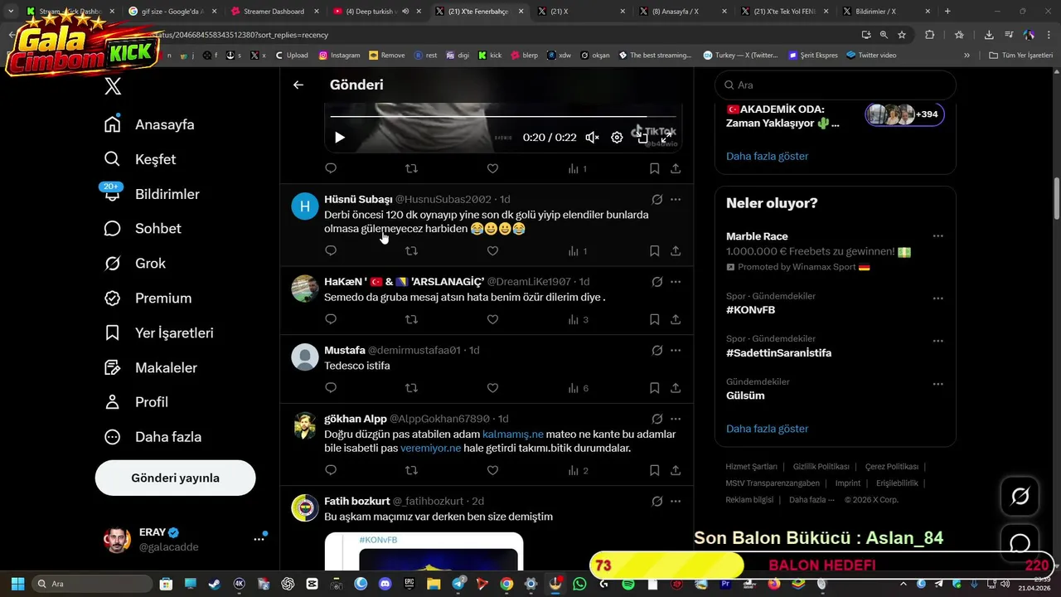The height and width of the screenshot is (597, 1061).
Task: Open the veremiyor.ne link
Action: (430, 449)
